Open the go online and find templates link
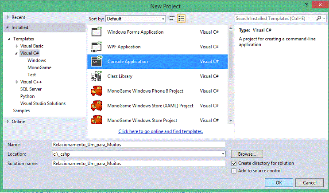This screenshot has height=193, width=329. coord(160,131)
